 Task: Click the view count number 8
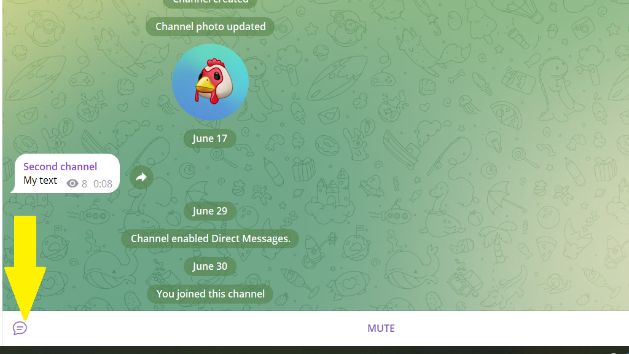click(84, 184)
